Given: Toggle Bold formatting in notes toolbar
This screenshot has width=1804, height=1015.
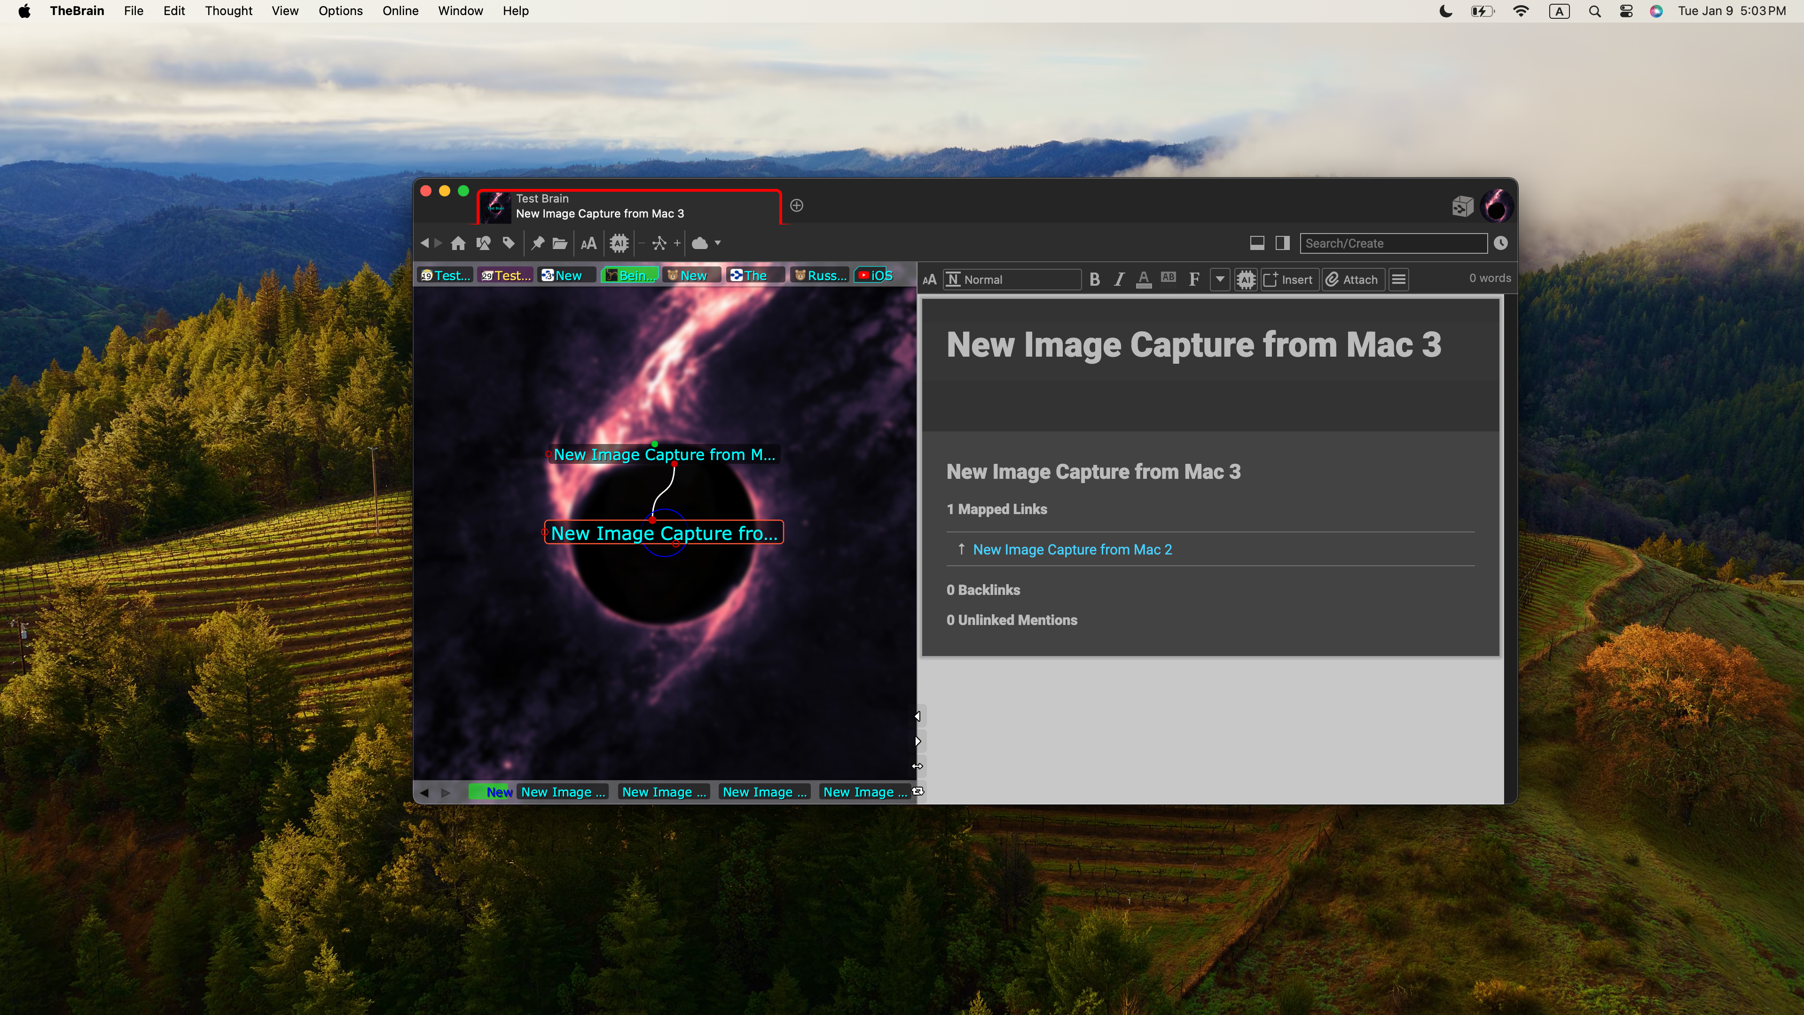Looking at the screenshot, I should [1095, 279].
